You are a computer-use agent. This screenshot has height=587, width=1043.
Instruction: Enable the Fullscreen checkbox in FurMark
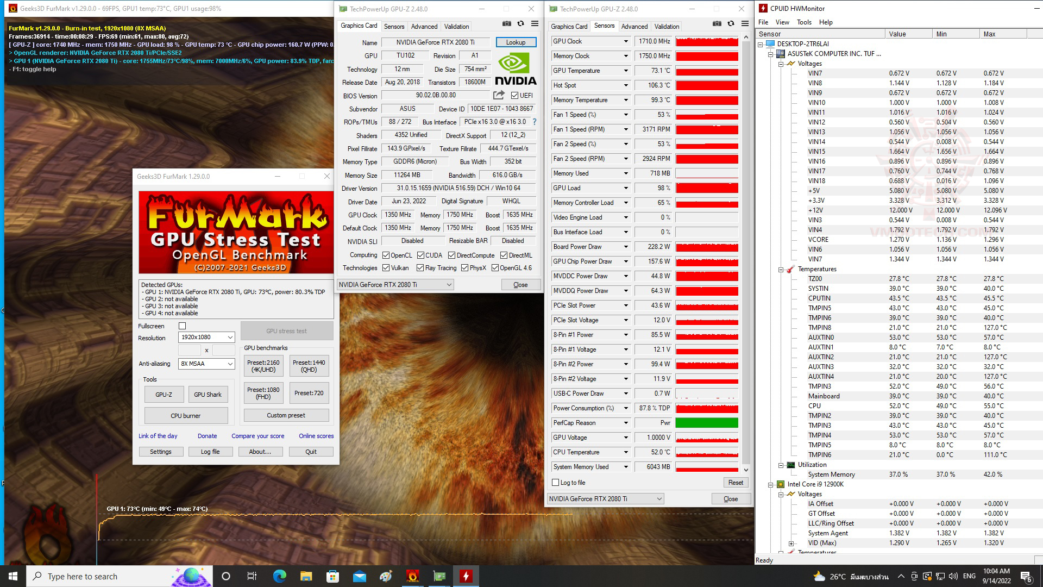[x=183, y=326]
